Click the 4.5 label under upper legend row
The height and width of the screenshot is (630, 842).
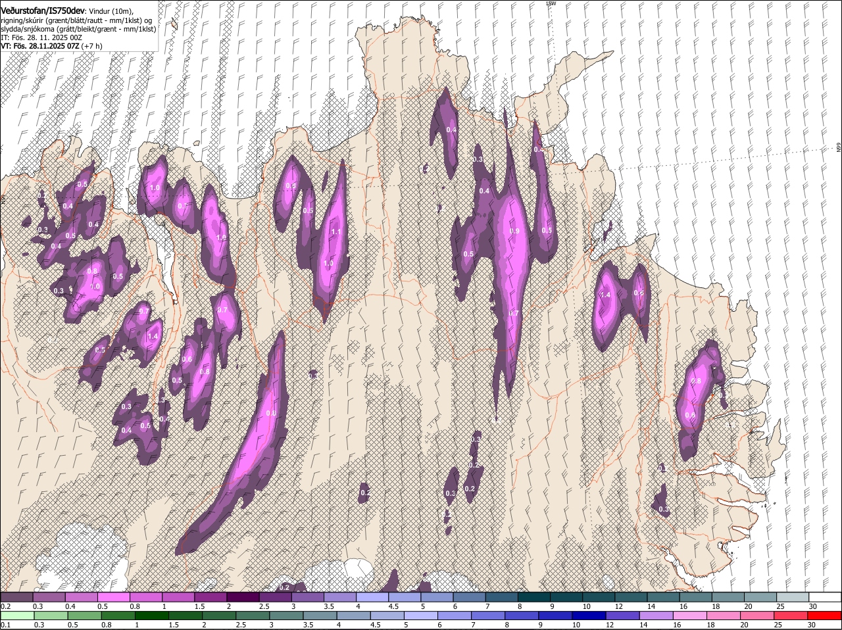point(393,606)
